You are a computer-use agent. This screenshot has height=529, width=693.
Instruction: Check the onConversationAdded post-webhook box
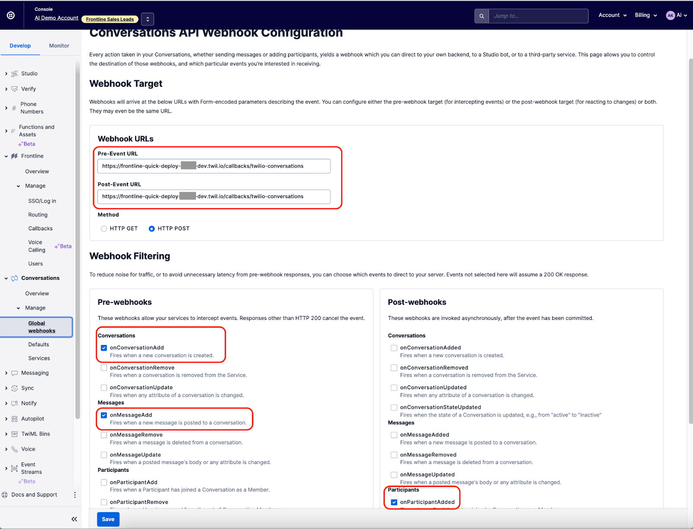tap(394, 348)
